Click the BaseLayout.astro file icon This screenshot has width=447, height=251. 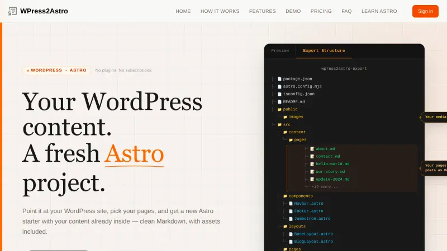pyautogui.click(x=291, y=234)
